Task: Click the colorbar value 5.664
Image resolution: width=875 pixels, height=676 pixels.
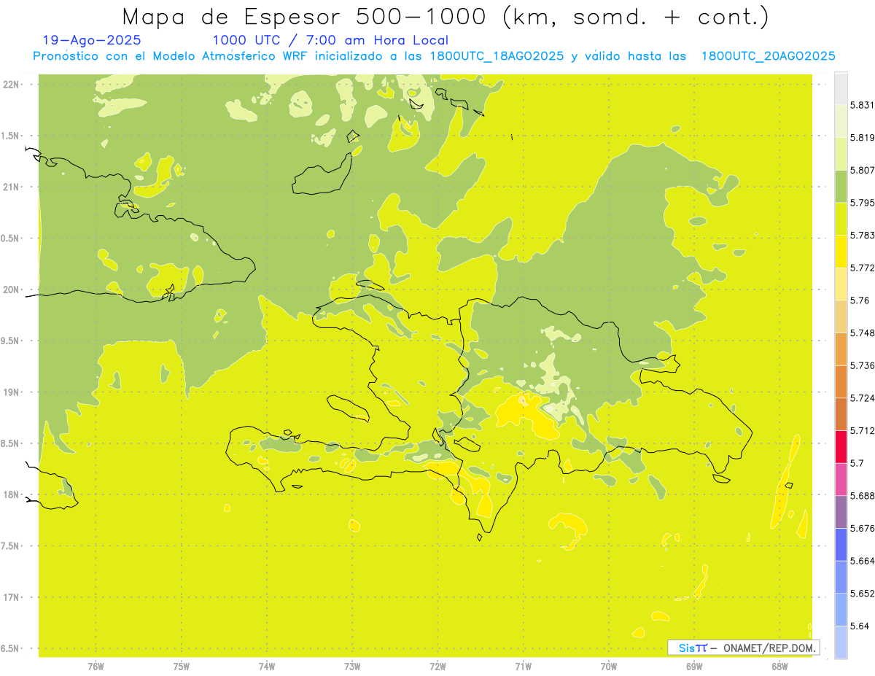Action: coord(862,561)
